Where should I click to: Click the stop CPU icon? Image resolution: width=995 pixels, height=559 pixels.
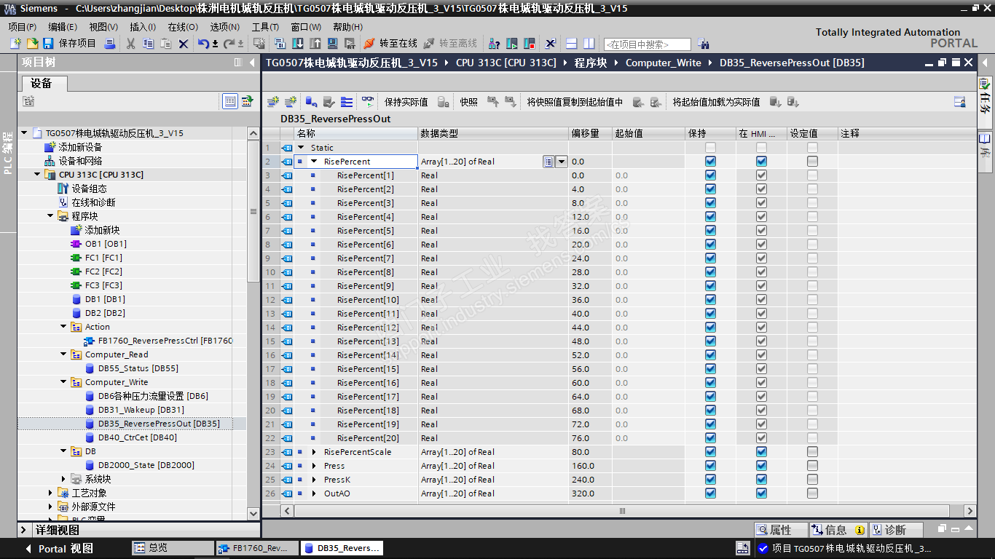530,44
